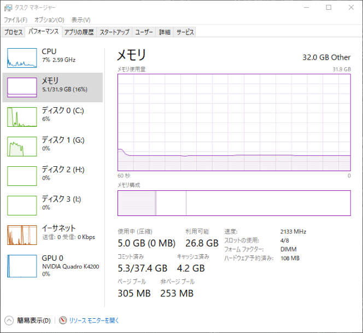Select the メモリ usage mini graph

22,87
